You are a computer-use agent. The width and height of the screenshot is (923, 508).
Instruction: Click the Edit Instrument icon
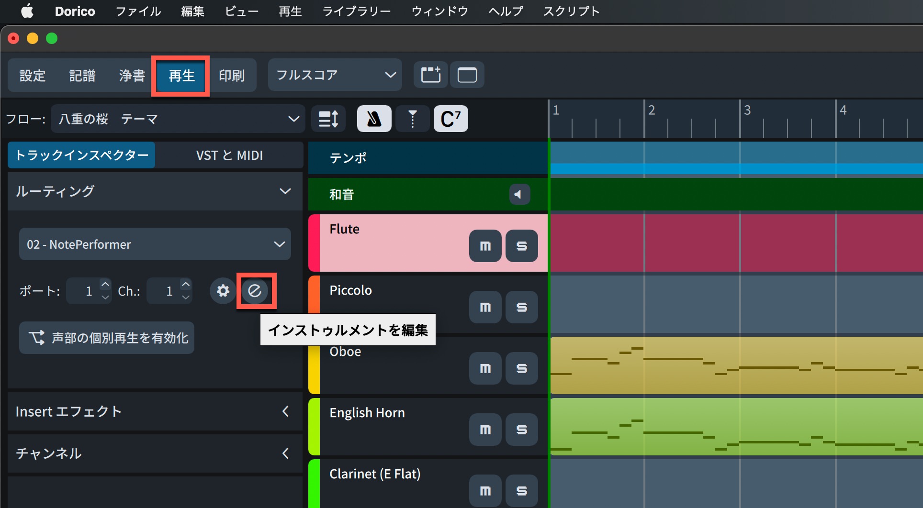tap(255, 291)
